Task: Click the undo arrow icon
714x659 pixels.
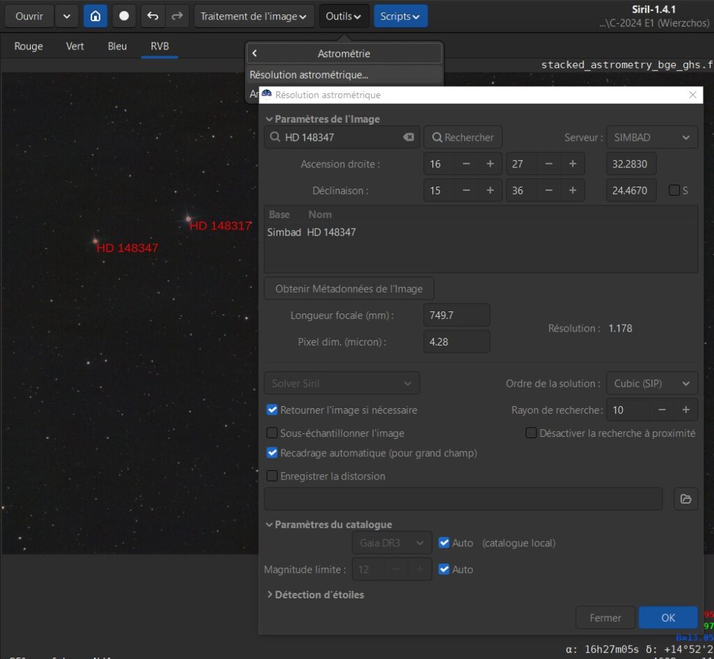Action: click(153, 16)
